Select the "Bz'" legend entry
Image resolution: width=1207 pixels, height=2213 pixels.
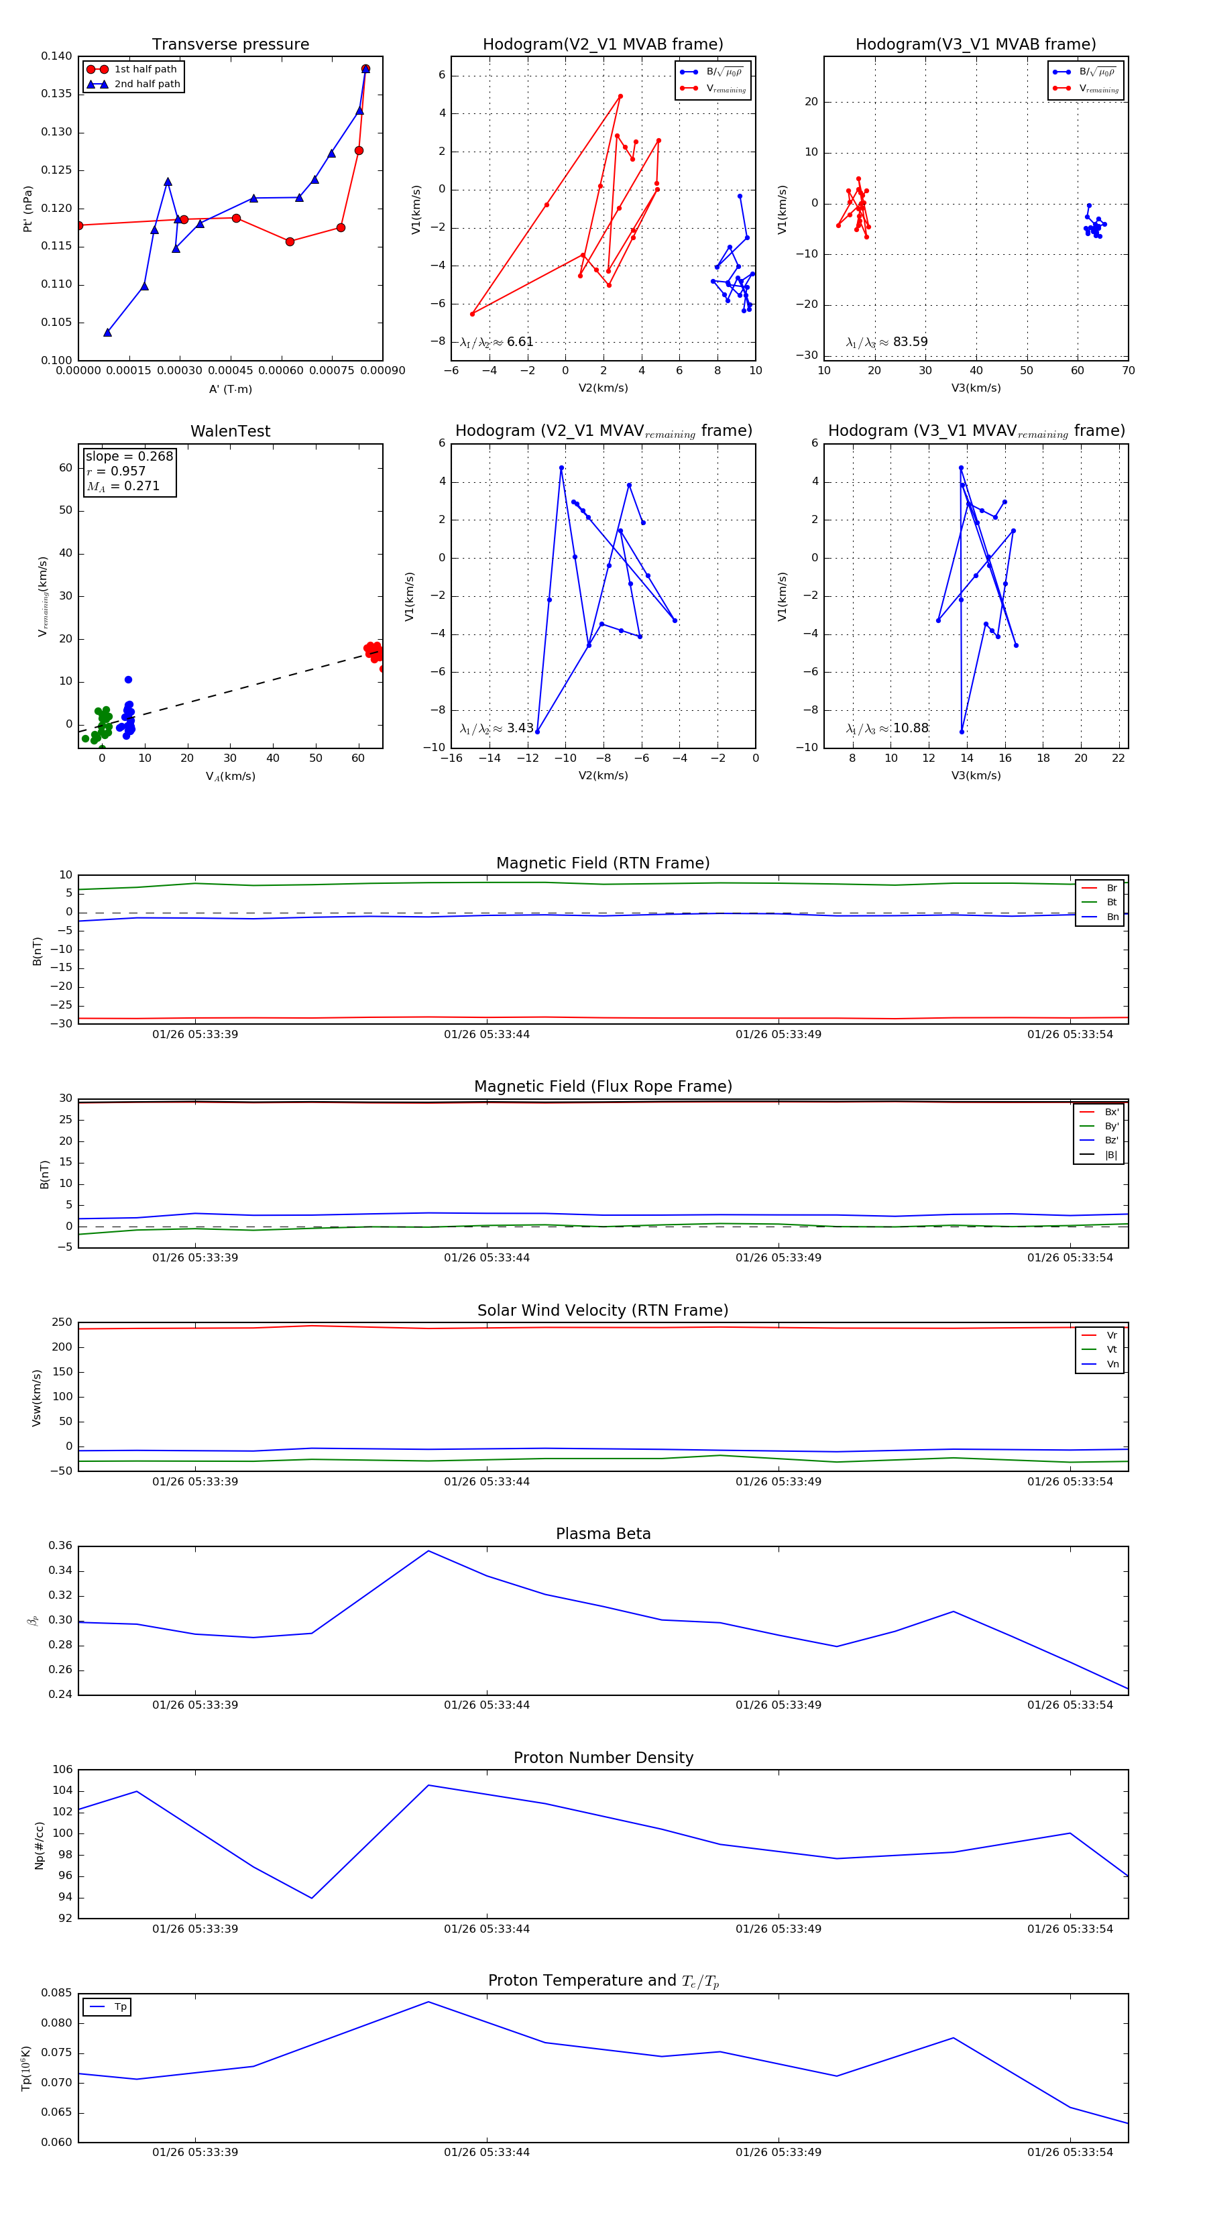pyautogui.click(x=1099, y=1140)
